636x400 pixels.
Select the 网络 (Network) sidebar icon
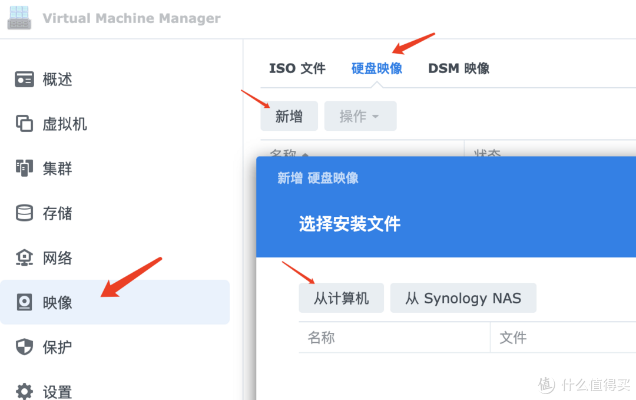pyautogui.click(x=24, y=257)
